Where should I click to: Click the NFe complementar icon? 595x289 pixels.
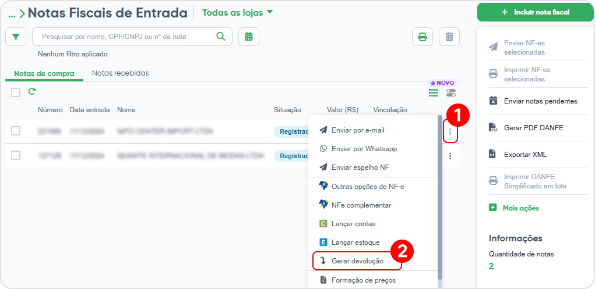tap(323, 205)
